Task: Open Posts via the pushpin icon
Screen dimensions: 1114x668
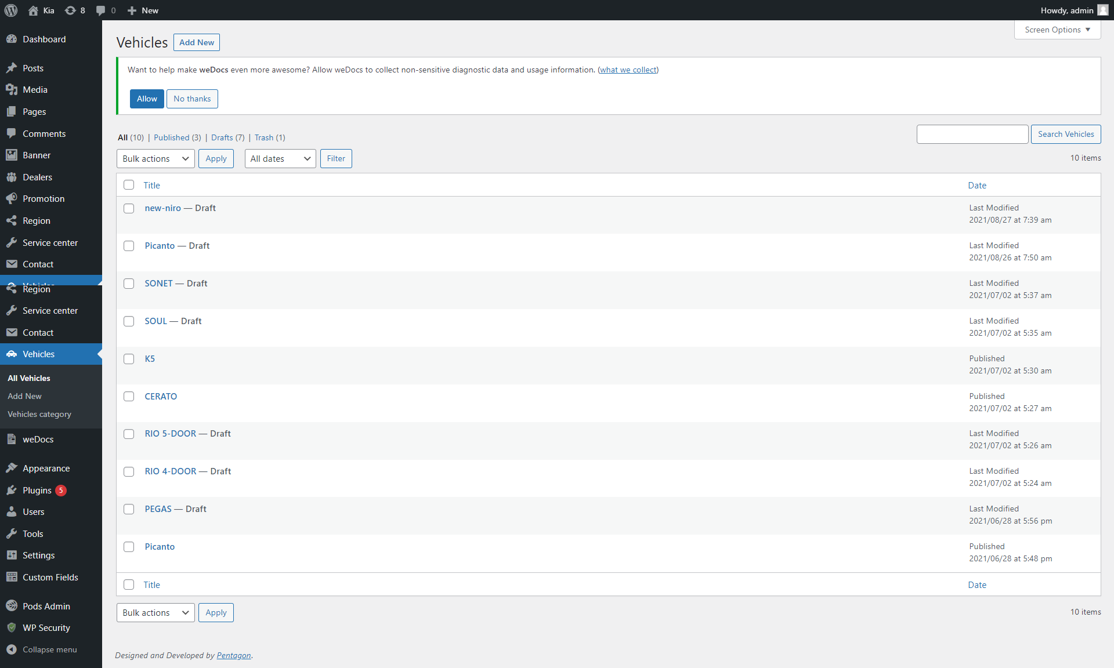Action: (x=12, y=68)
